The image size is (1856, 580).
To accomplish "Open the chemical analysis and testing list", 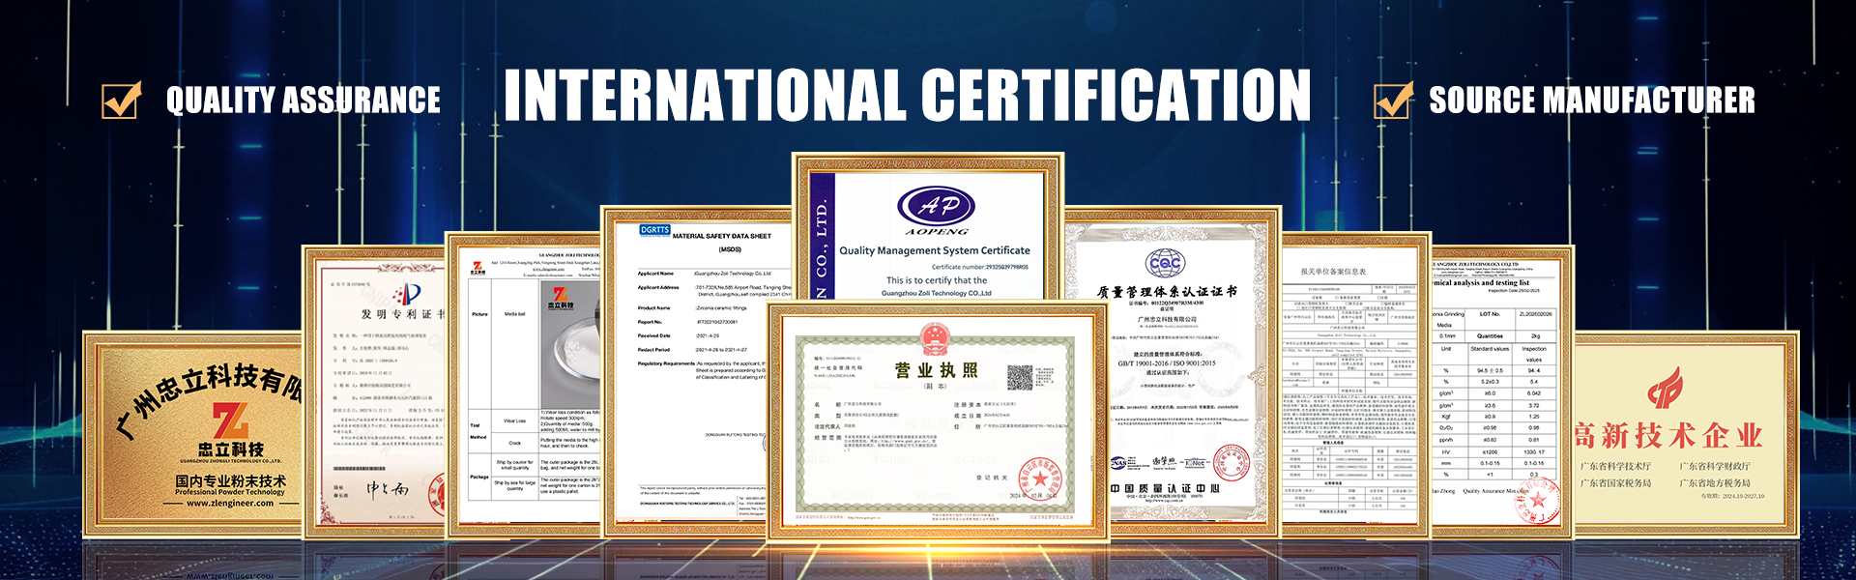I will click(x=1502, y=391).
